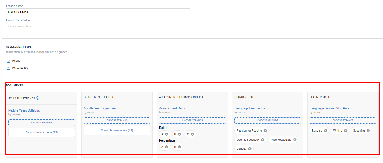383x163 pixels.
Task: Click the LEARNER SKILLS column header
Action: pyautogui.click(x=320, y=97)
